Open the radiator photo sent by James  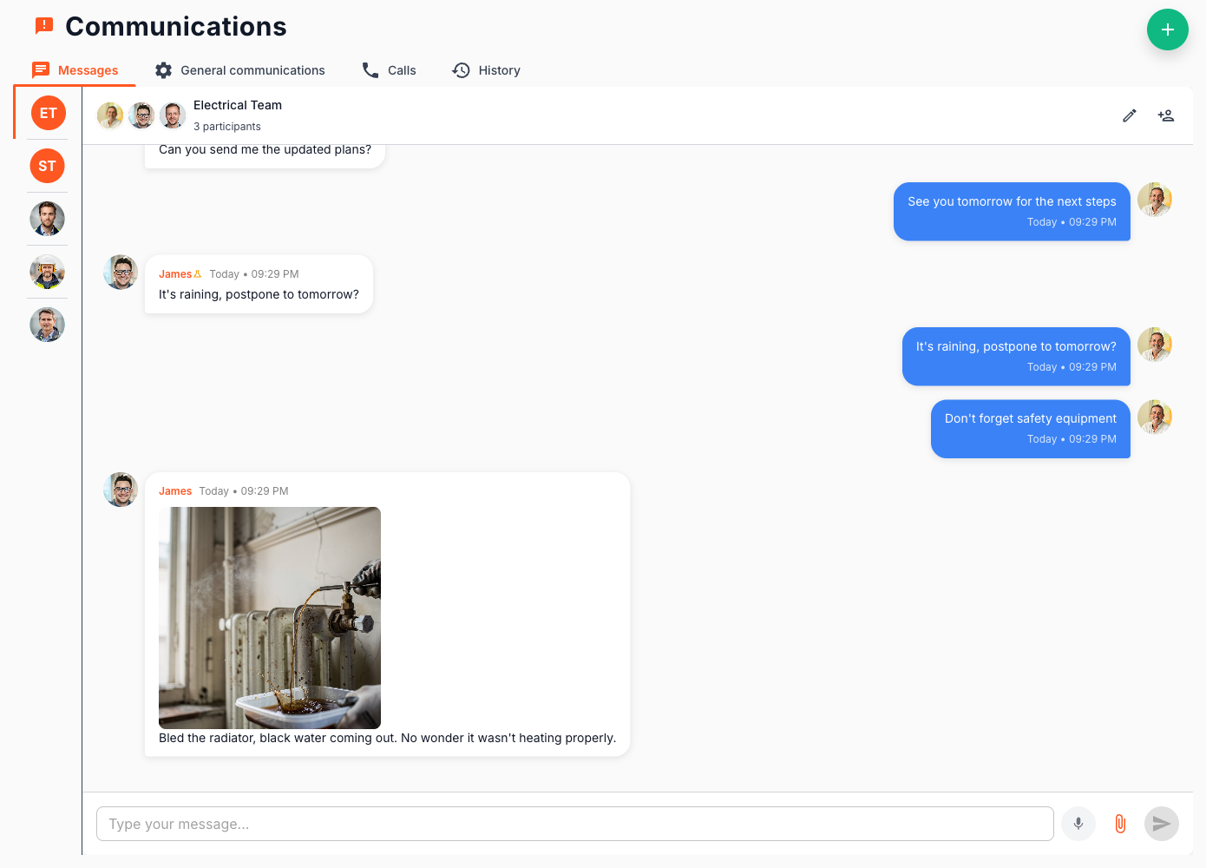(270, 617)
